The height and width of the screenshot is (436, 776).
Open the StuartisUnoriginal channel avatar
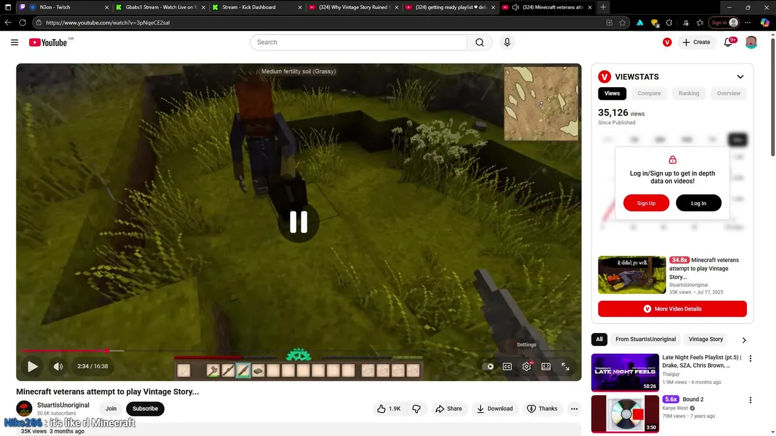24,408
